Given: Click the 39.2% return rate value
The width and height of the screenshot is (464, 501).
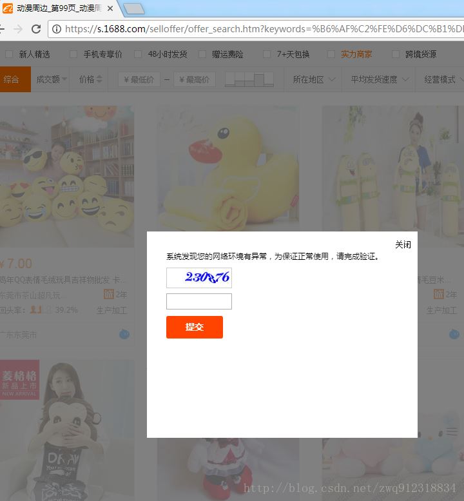Looking at the screenshot, I should 66,310.
